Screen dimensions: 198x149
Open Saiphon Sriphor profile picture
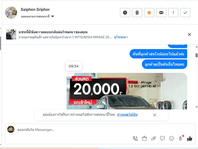click(11, 13)
